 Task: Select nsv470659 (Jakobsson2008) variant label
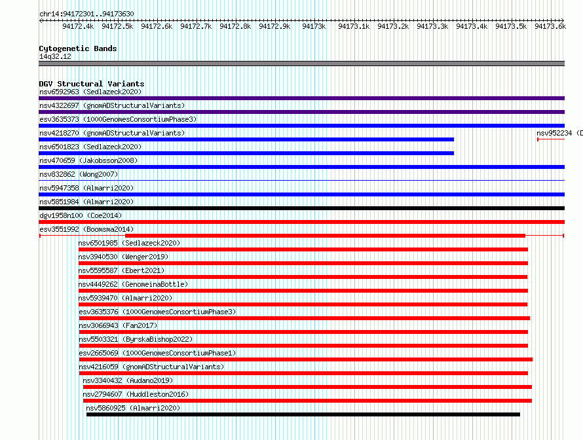88,160
